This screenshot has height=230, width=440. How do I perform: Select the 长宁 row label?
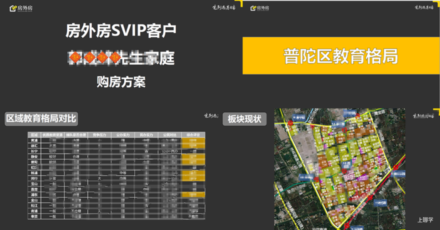(34, 151)
